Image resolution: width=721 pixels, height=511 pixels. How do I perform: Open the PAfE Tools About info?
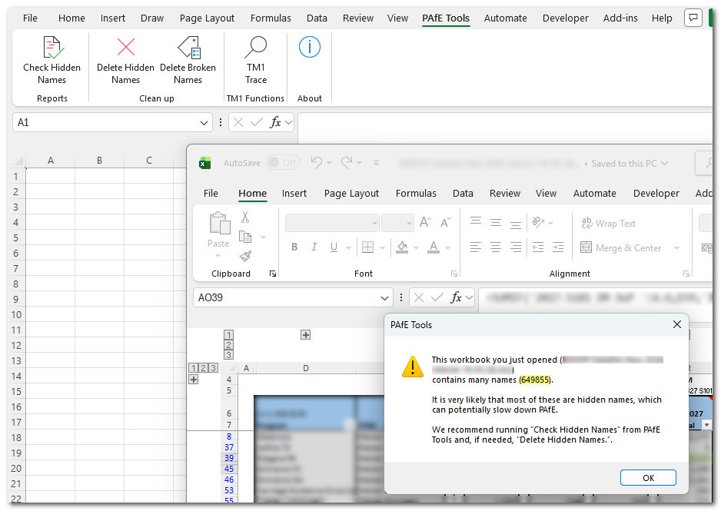coord(310,47)
